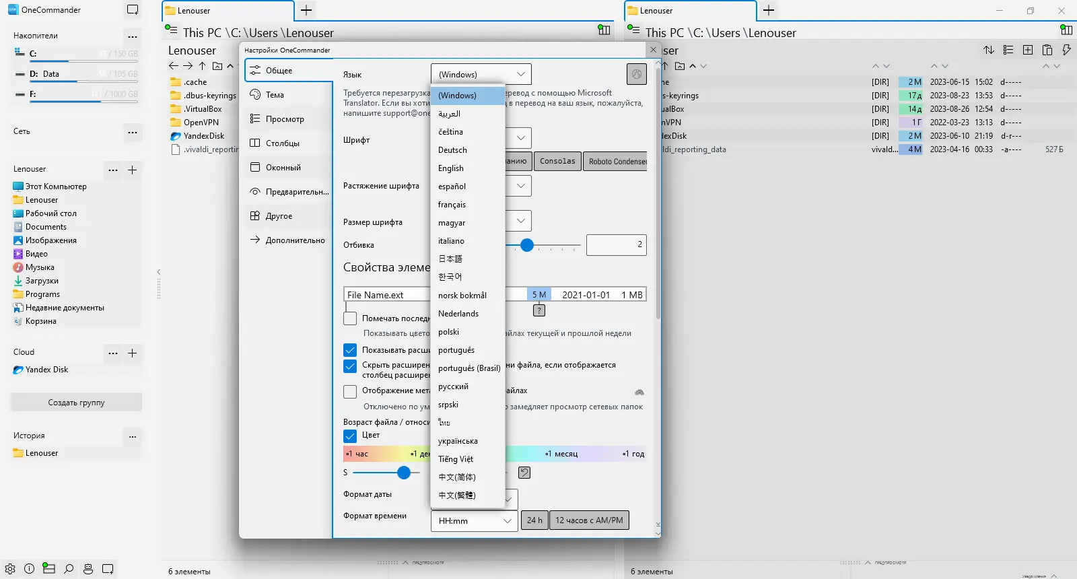Click the new window icon in bottom toolbar
Screen dimensions: 1077x579
108,569
